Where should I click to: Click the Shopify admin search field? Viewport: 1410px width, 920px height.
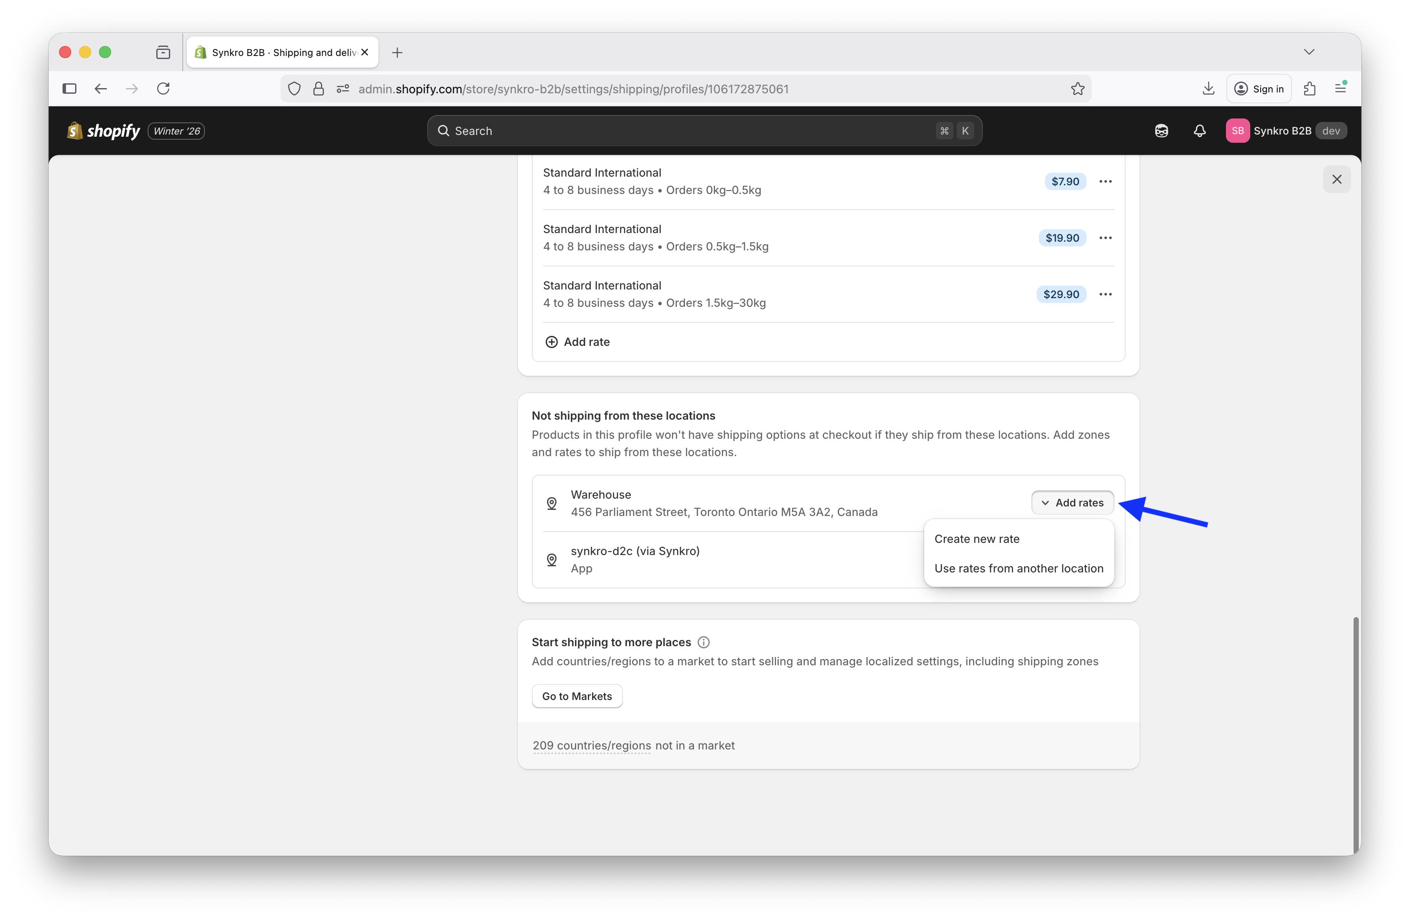point(704,131)
